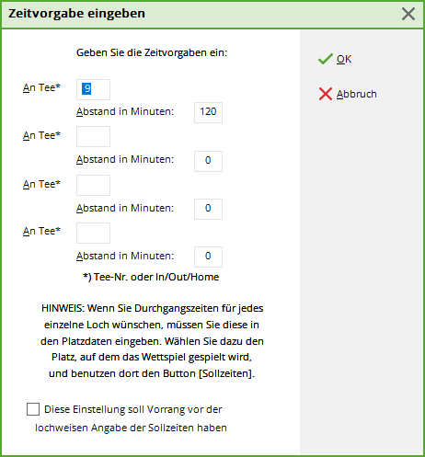425x457 pixels.
Task: Focus the fourth An Tee input field
Action: [x=93, y=233]
